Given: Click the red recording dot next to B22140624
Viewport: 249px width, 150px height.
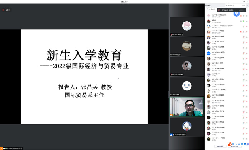Looking at the screenshot, I should point(241,16).
